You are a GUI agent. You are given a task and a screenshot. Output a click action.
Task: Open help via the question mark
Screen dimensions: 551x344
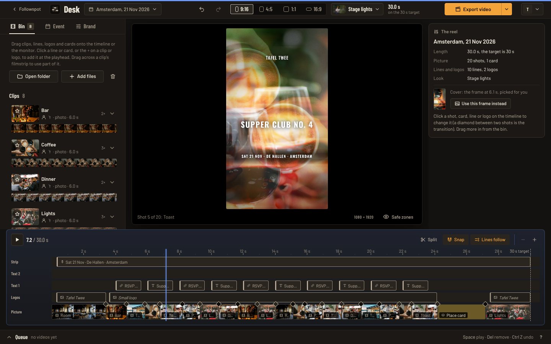pyautogui.click(x=541, y=337)
